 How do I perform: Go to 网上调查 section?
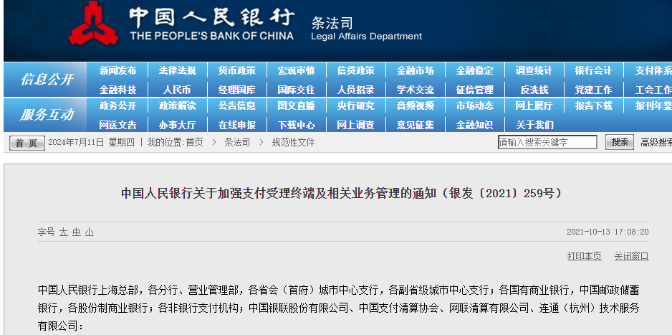coord(356,125)
